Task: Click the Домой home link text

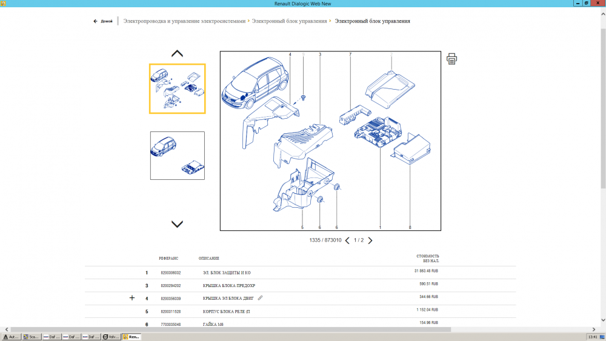Action: pos(107,21)
